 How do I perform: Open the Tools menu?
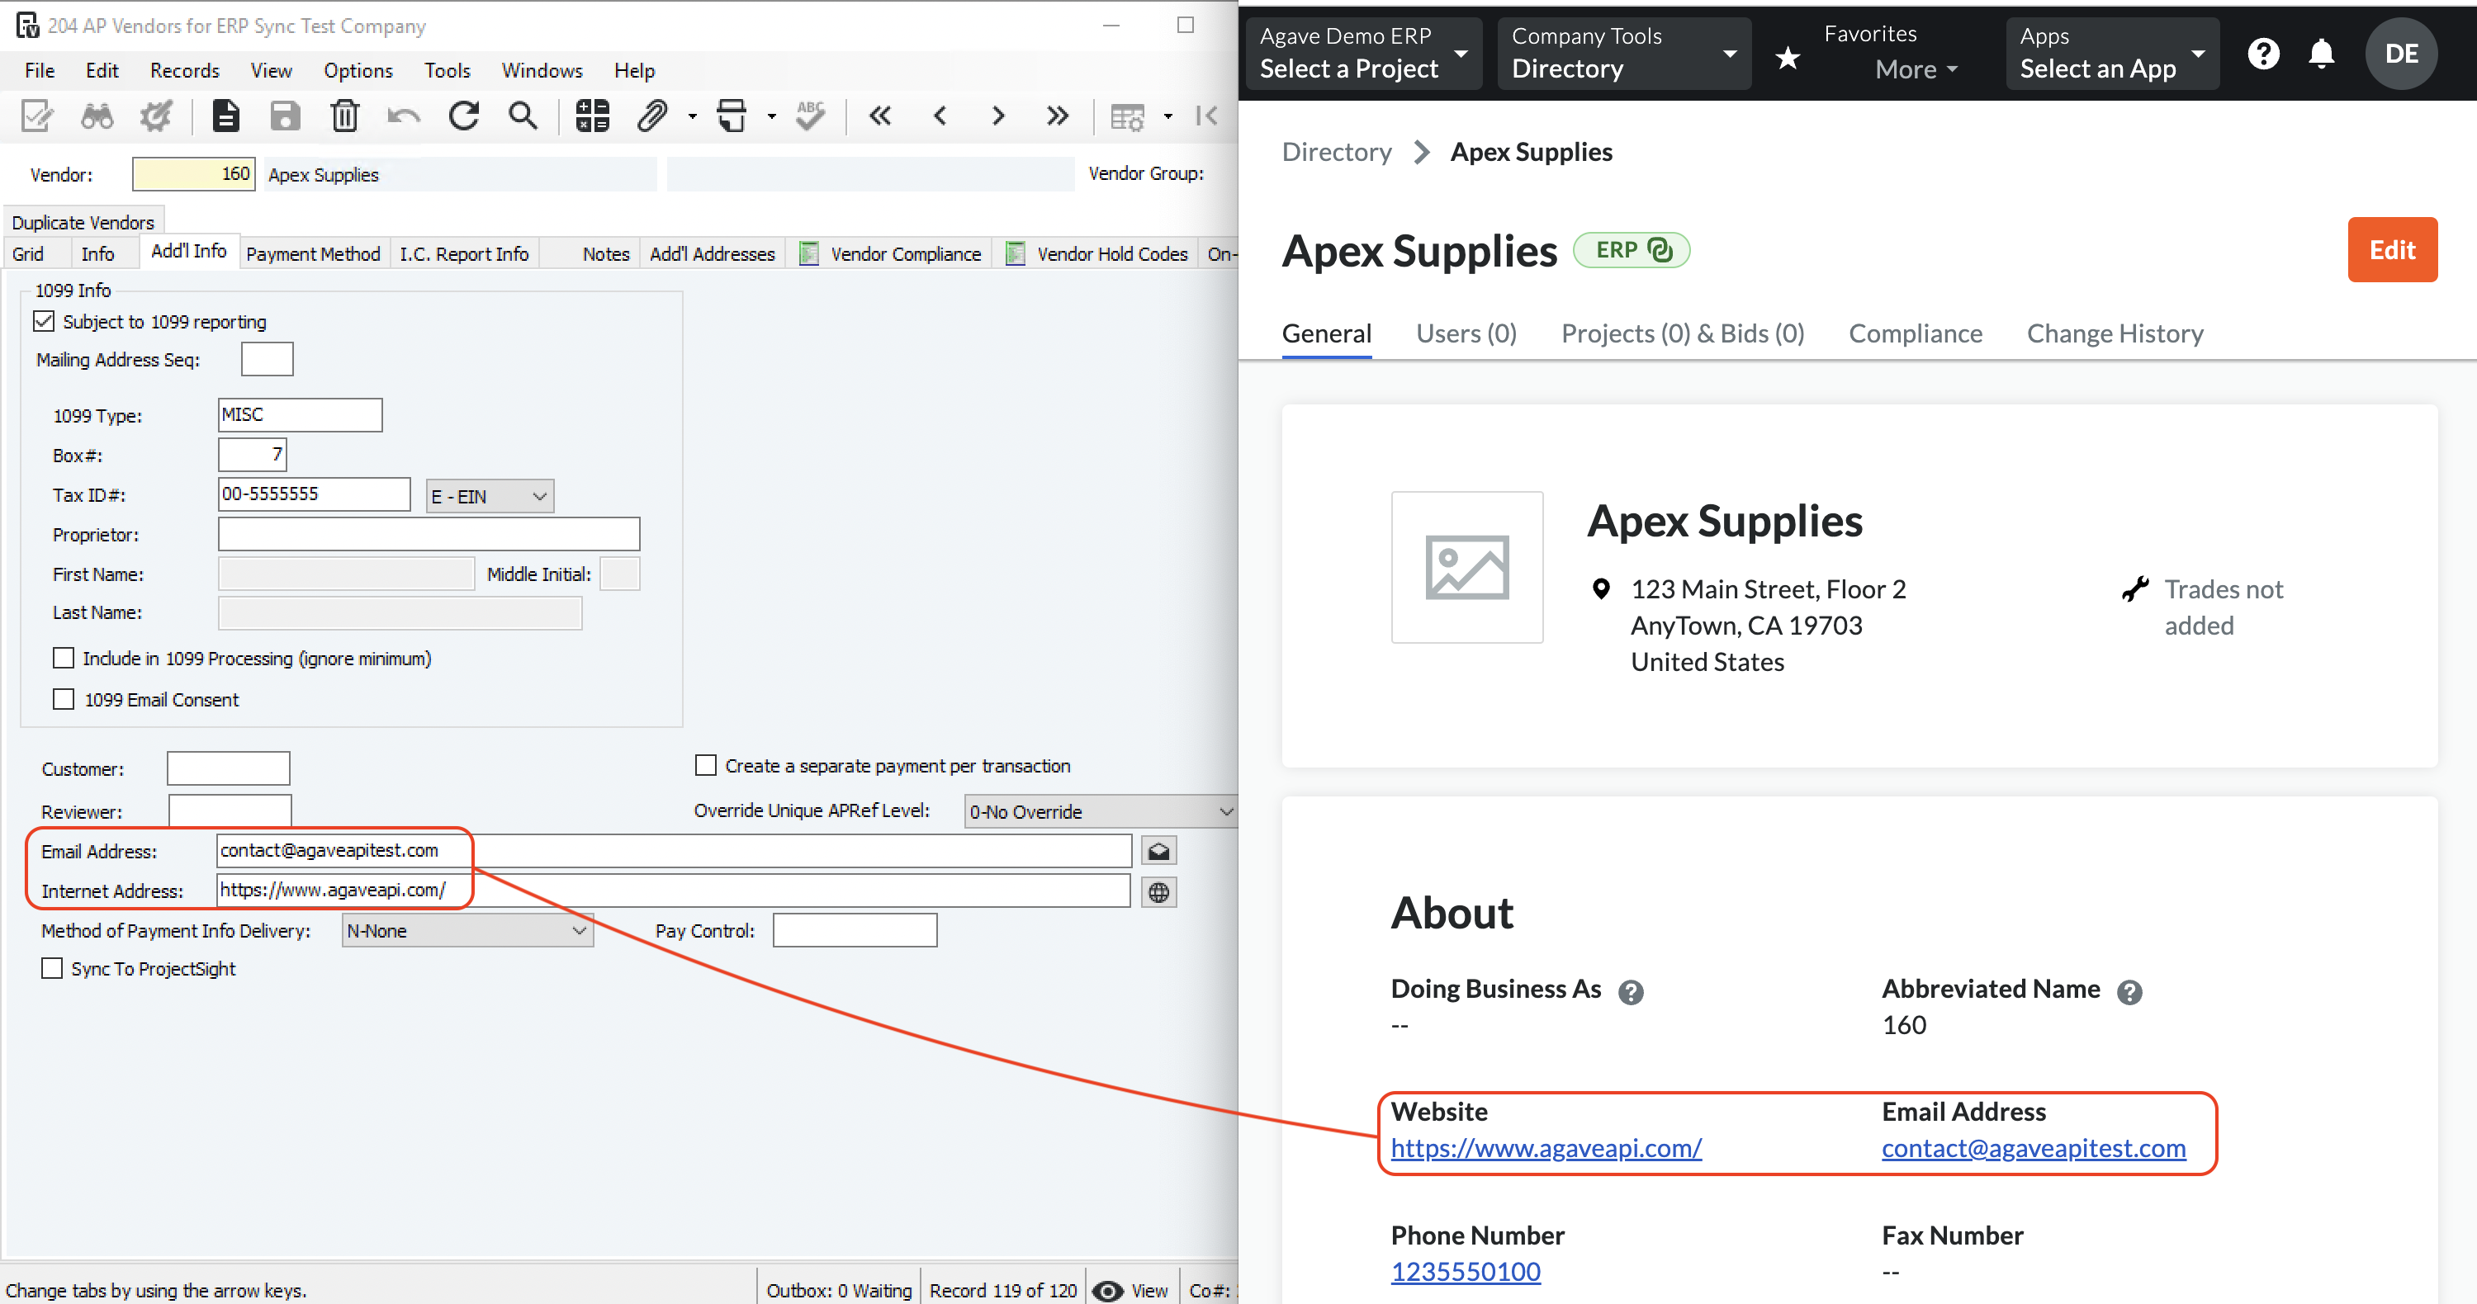(x=448, y=70)
